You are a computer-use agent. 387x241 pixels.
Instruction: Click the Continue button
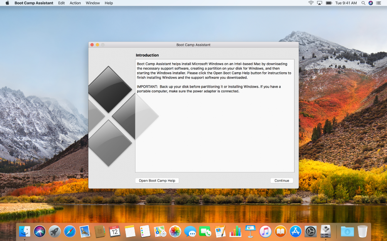click(x=281, y=181)
